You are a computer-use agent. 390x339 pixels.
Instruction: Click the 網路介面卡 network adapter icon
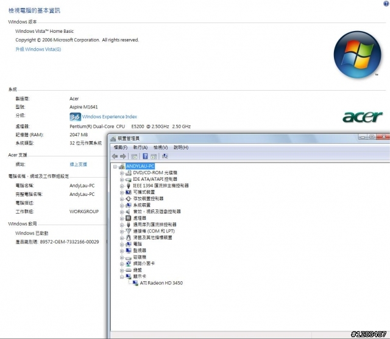pos(129,264)
